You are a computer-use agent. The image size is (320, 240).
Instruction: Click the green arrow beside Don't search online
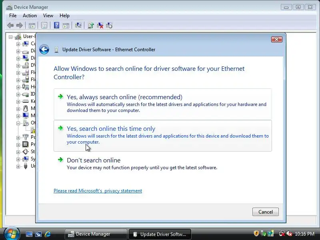[60, 160]
